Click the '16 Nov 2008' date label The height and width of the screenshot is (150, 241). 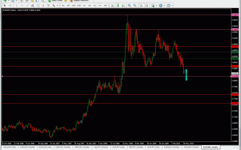coord(128,143)
